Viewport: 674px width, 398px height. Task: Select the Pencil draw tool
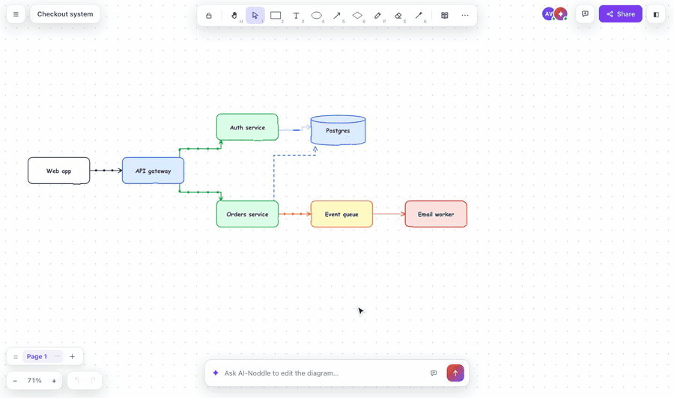(x=378, y=16)
